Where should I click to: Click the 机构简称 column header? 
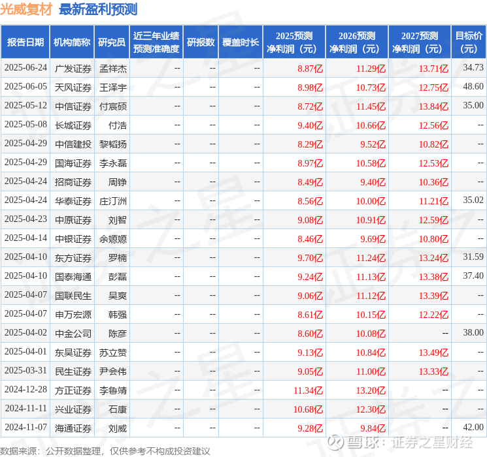pos(72,42)
